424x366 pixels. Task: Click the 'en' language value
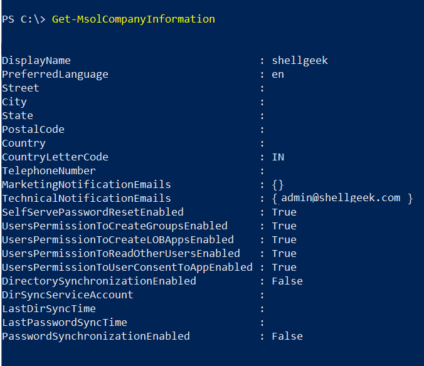coord(278,75)
